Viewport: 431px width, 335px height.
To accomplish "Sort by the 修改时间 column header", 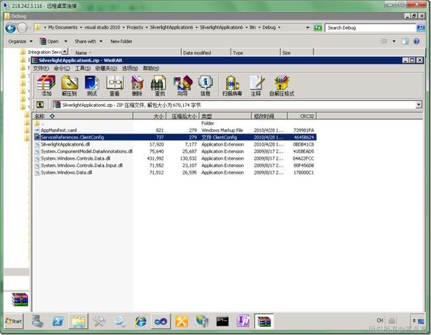I will click(269, 116).
